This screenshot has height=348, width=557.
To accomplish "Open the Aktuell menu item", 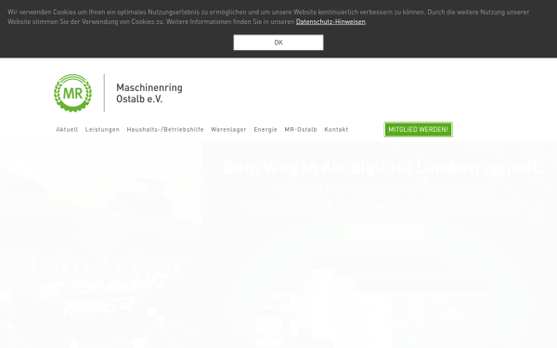I will coord(67,130).
